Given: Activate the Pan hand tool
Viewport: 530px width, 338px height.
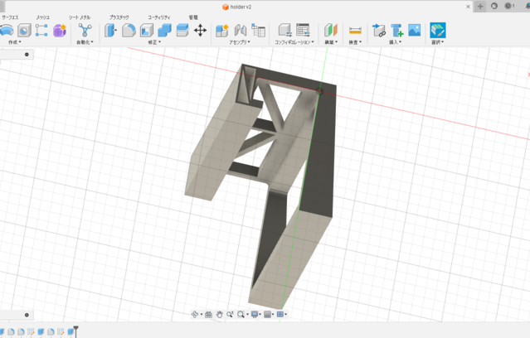Looking at the screenshot, I should (x=220, y=315).
